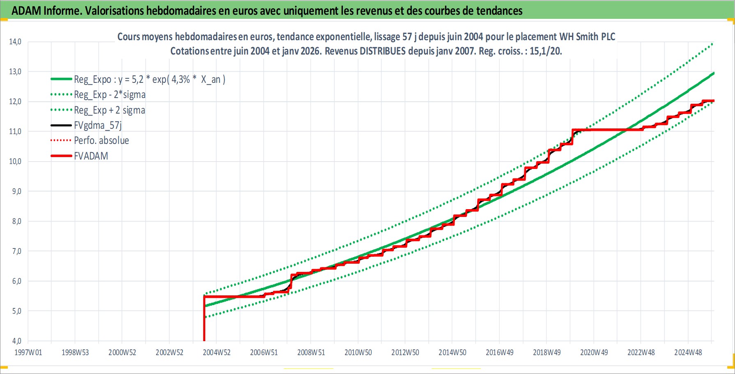
Task: Click the x-axis week label "2000W52"
Action: pyautogui.click(x=122, y=353)
